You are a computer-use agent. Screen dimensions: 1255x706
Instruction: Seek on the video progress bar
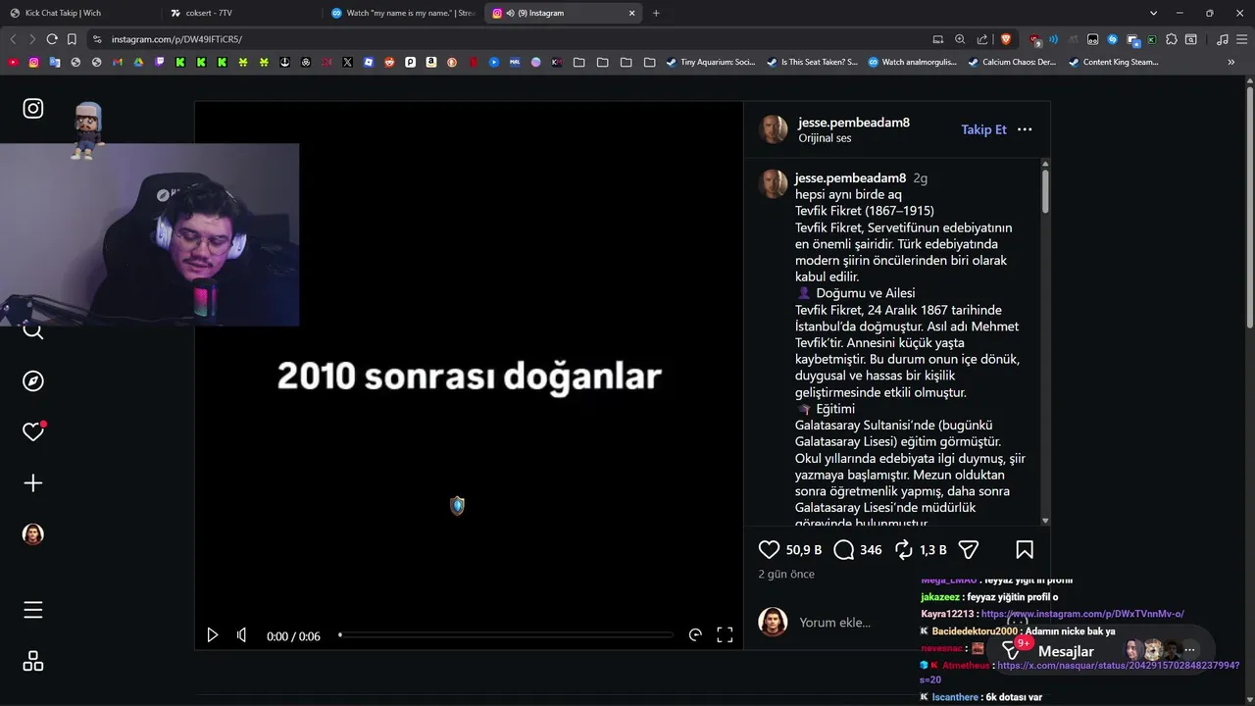point(506,635)
